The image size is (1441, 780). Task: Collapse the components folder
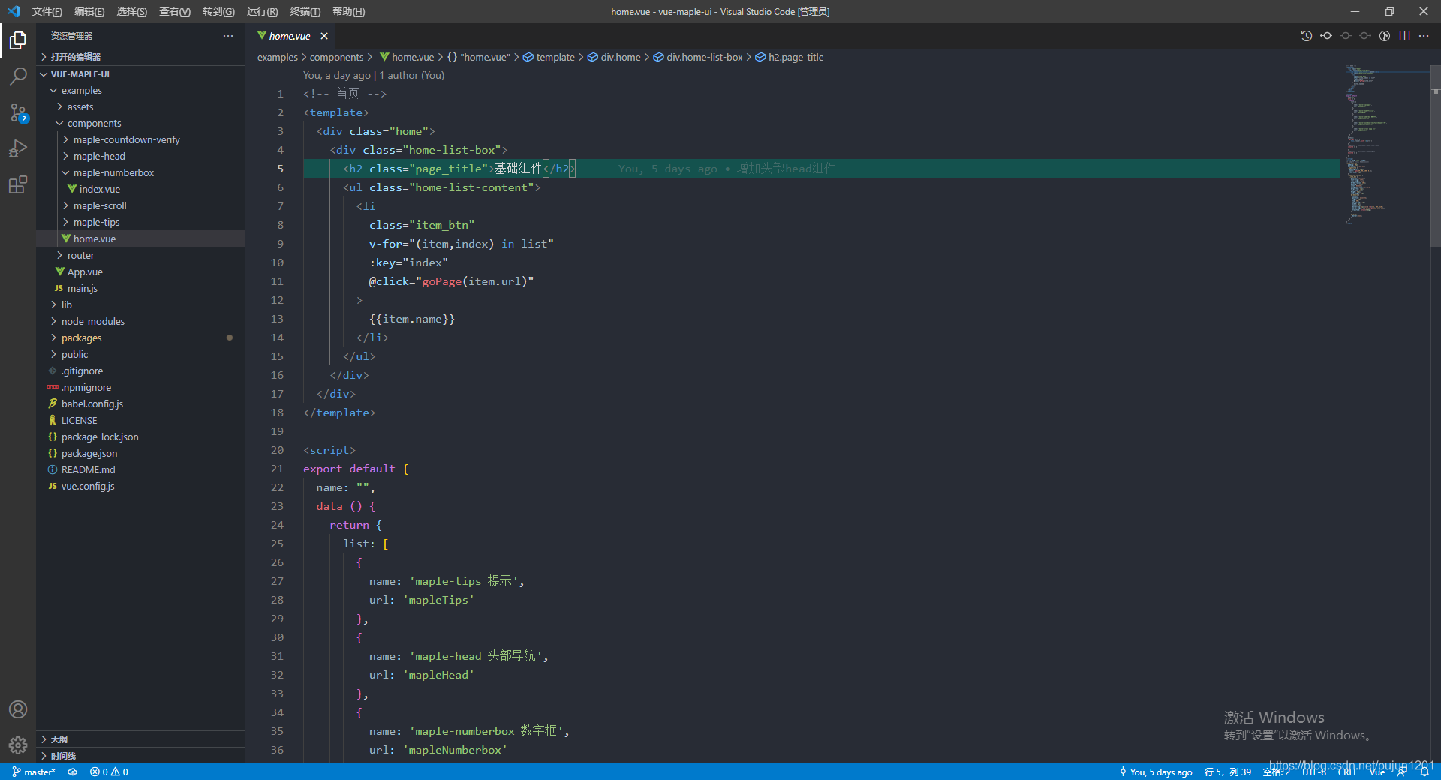(x=140, y=123)
